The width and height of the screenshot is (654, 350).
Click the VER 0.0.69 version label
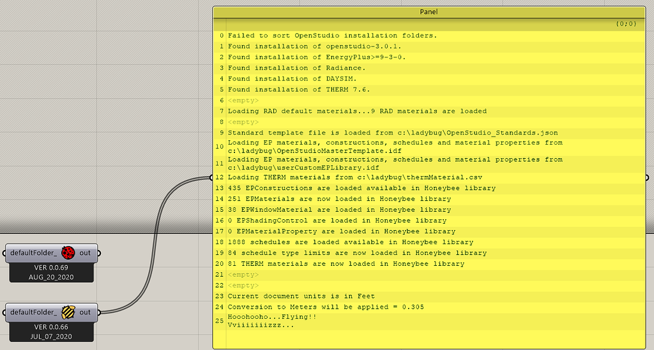51,268
